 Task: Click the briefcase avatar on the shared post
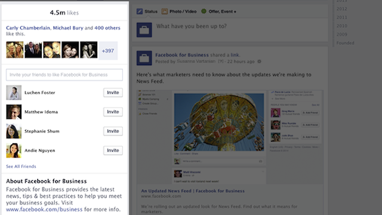coord(144,58)
